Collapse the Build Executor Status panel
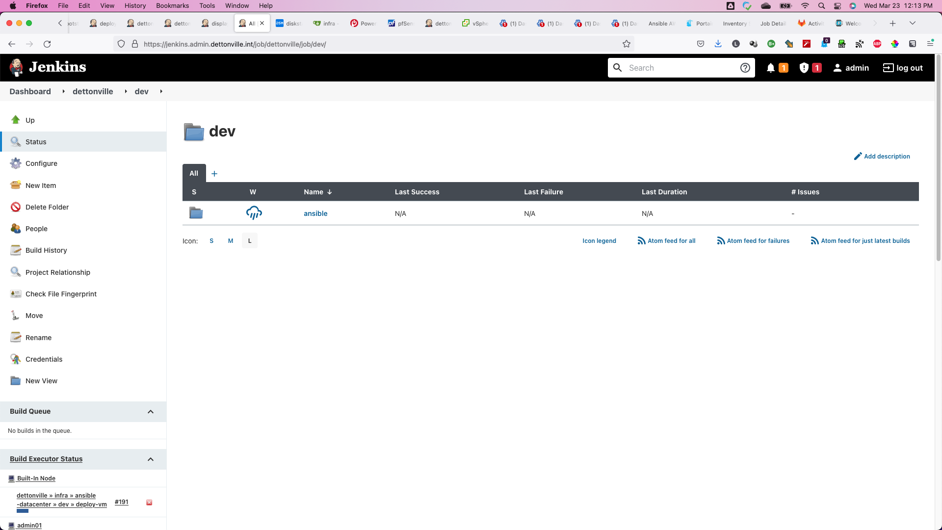The width and height of the screenshot is (942, 530). [x=151, y=459]
